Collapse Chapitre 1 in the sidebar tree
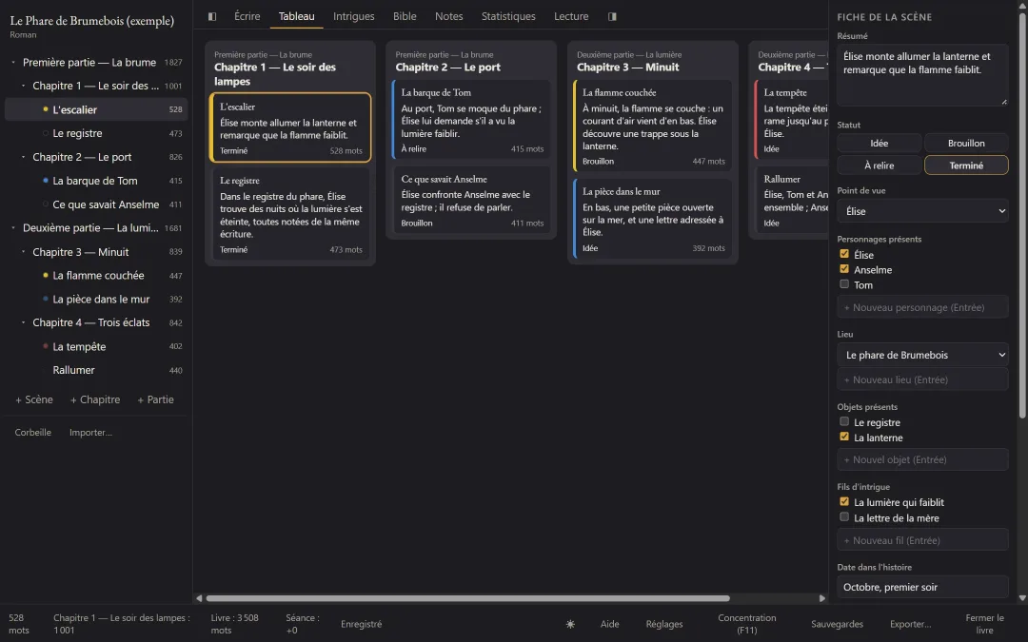1028x642 pixels. click(x=24, y=86)
